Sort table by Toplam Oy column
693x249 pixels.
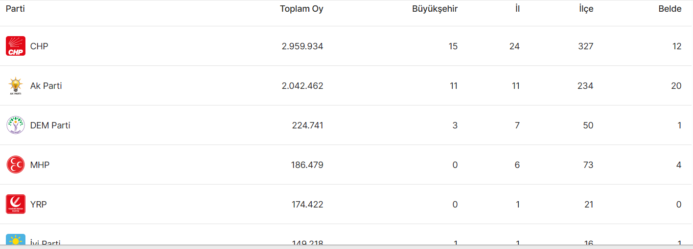[x=301, y=9]
